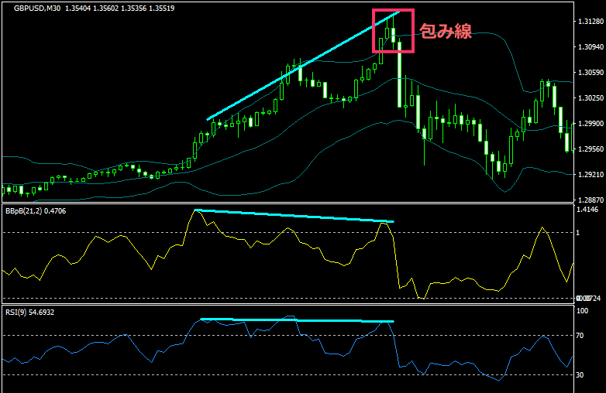Click the RSI(9) 54.6932 indicator label
This screenshot has height=393, width=606.
click(x=29, y=313)
